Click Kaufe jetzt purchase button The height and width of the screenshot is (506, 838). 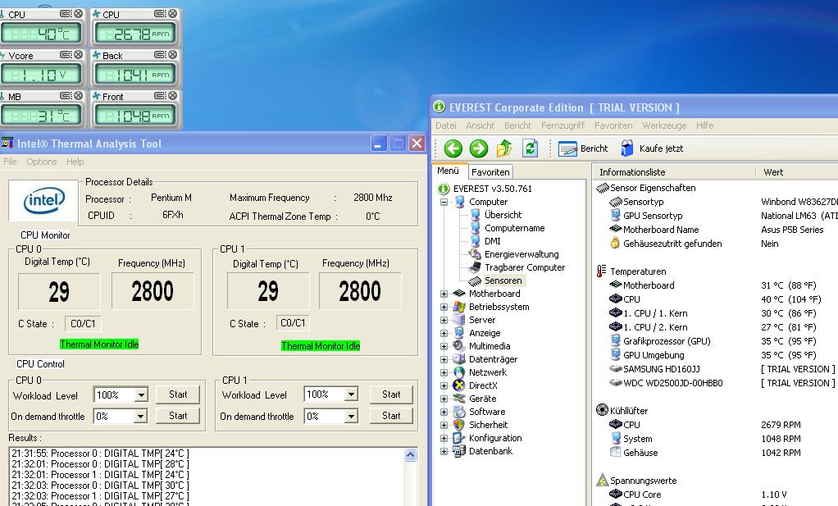point(652,148)
